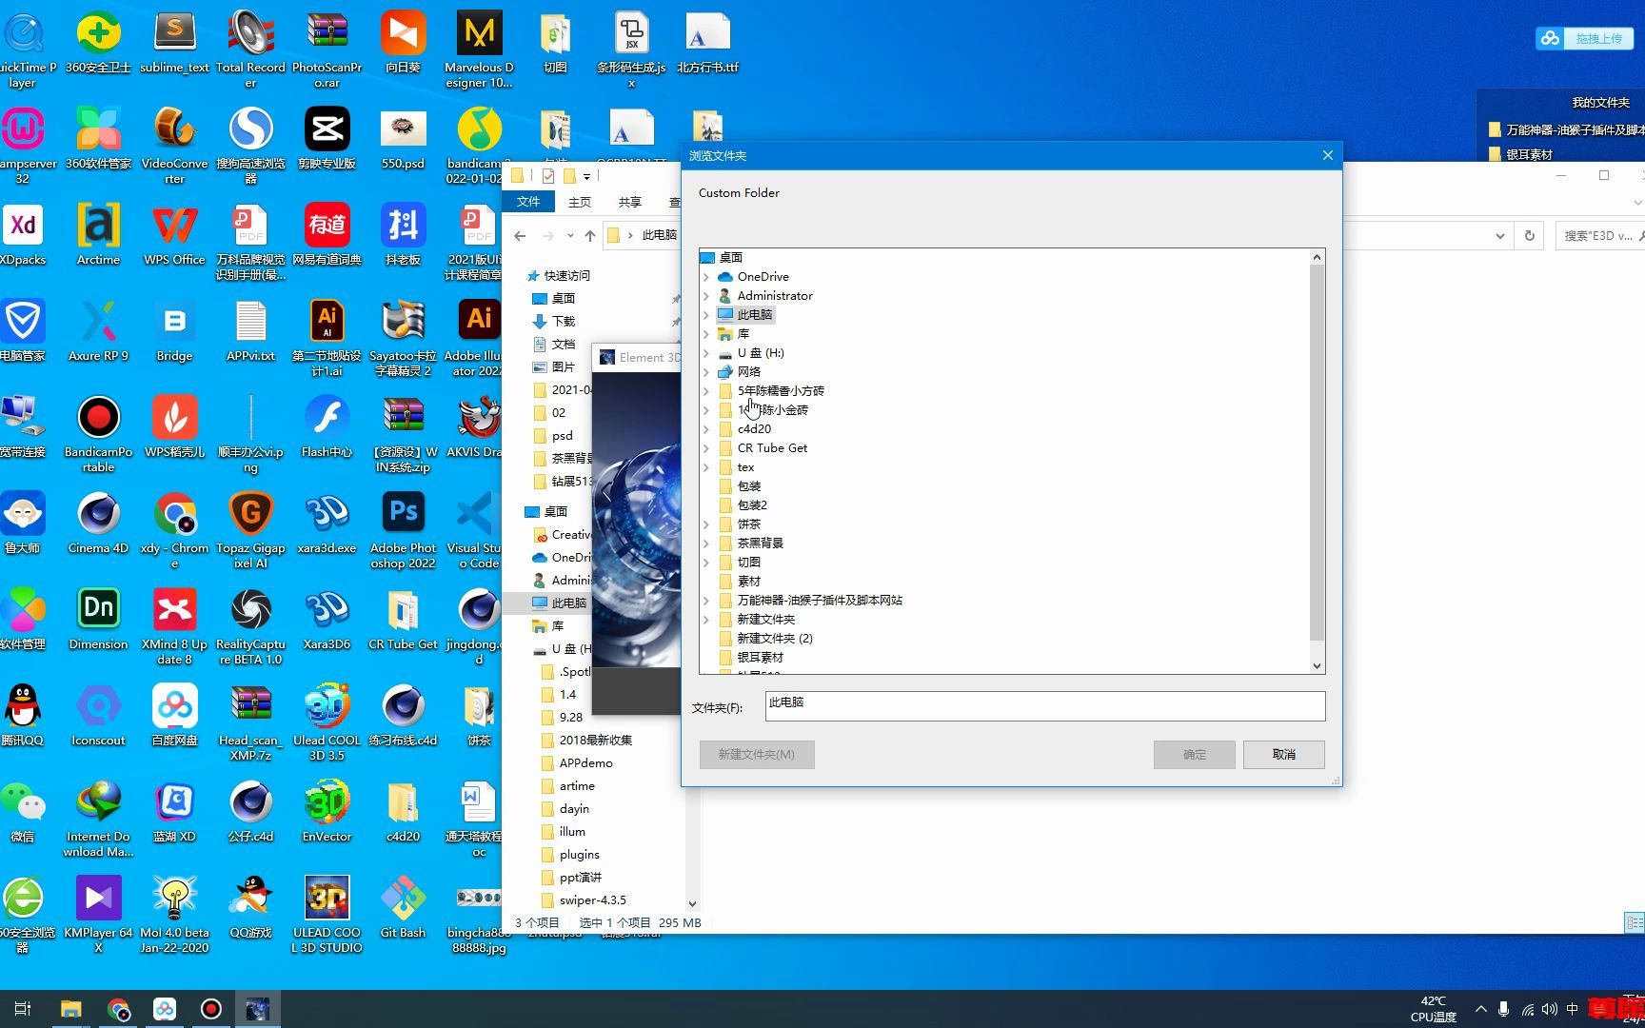The image size is (1645, 1028).
Task: Expand the OneDrive node in folder tree
Action: (706, 277)
